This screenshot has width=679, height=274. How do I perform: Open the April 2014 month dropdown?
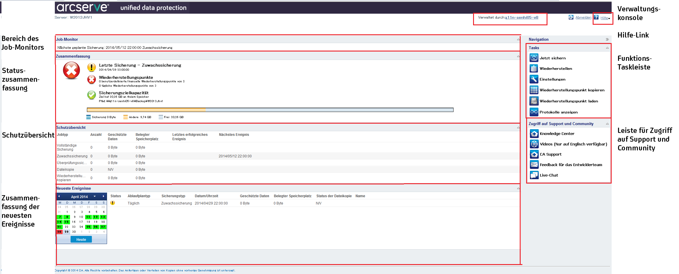point(95,196)
